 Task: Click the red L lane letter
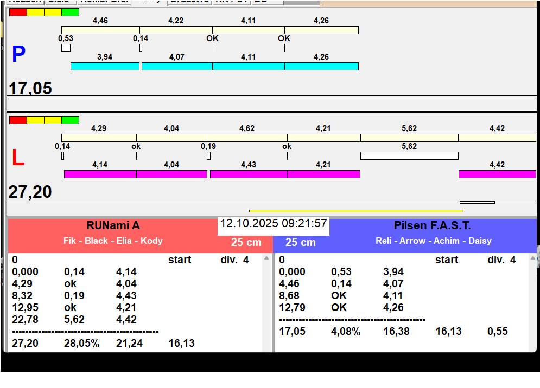[18, 158]
